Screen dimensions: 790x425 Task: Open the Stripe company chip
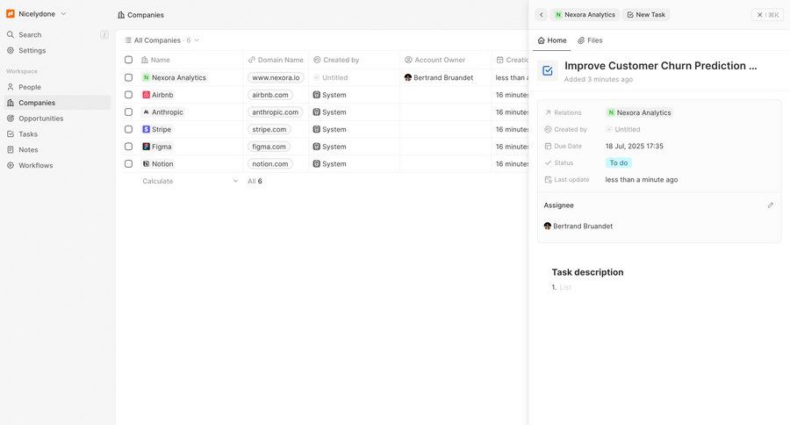click(x=157, y=130)
